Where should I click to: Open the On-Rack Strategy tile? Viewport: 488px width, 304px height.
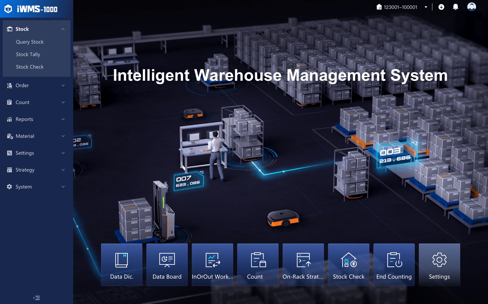point(303,264)
